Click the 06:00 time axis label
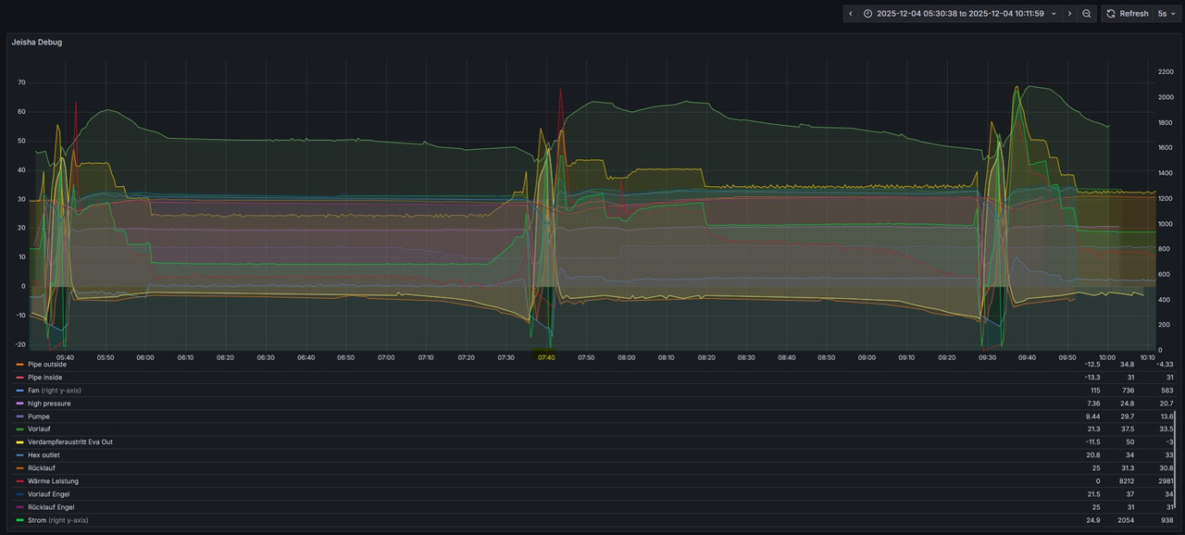 click(x=145, y=357)
